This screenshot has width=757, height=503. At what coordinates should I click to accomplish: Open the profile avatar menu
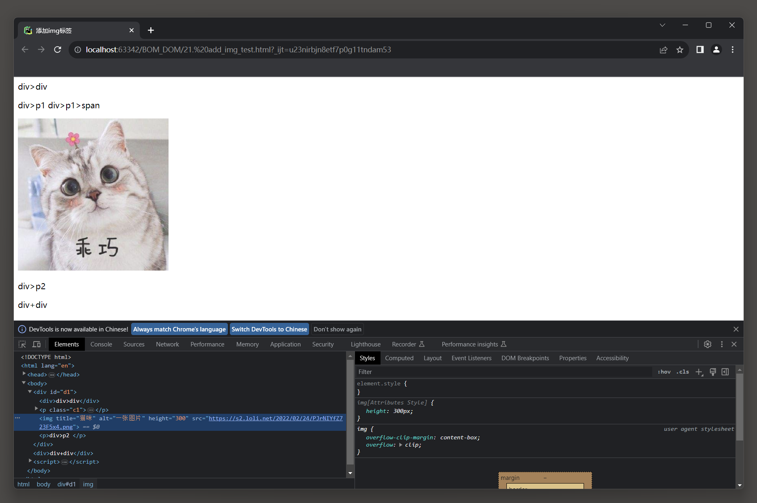pyautogui.click(x=716, y=49)
